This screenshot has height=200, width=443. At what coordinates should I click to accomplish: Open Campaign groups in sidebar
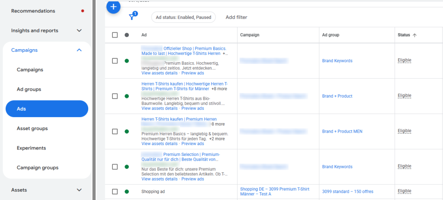pyautogui.click(x=38, y=168)
